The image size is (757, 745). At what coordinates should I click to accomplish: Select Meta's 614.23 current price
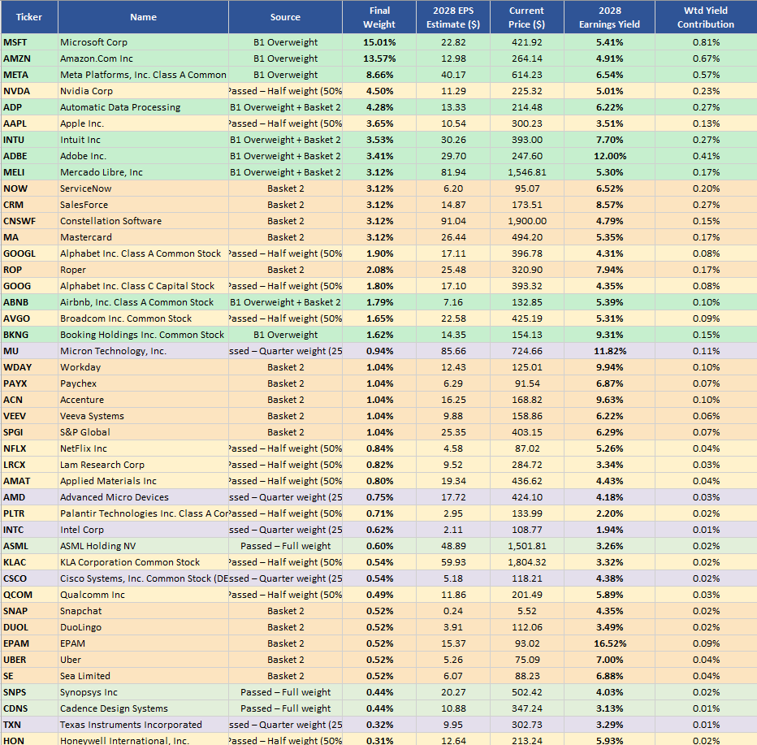click(x=526, y=75)
